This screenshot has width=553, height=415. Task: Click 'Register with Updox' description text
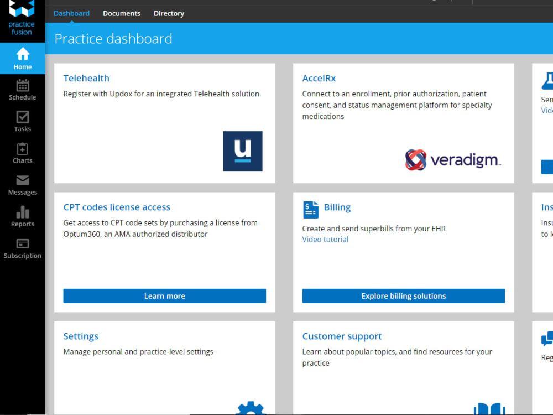162,94
